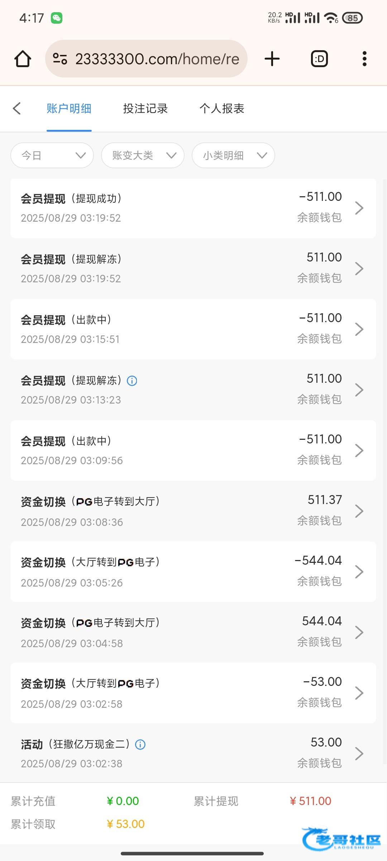The image size is (387, 861).
Task: Expand the 今日 date filter
Action: (52, 155)
